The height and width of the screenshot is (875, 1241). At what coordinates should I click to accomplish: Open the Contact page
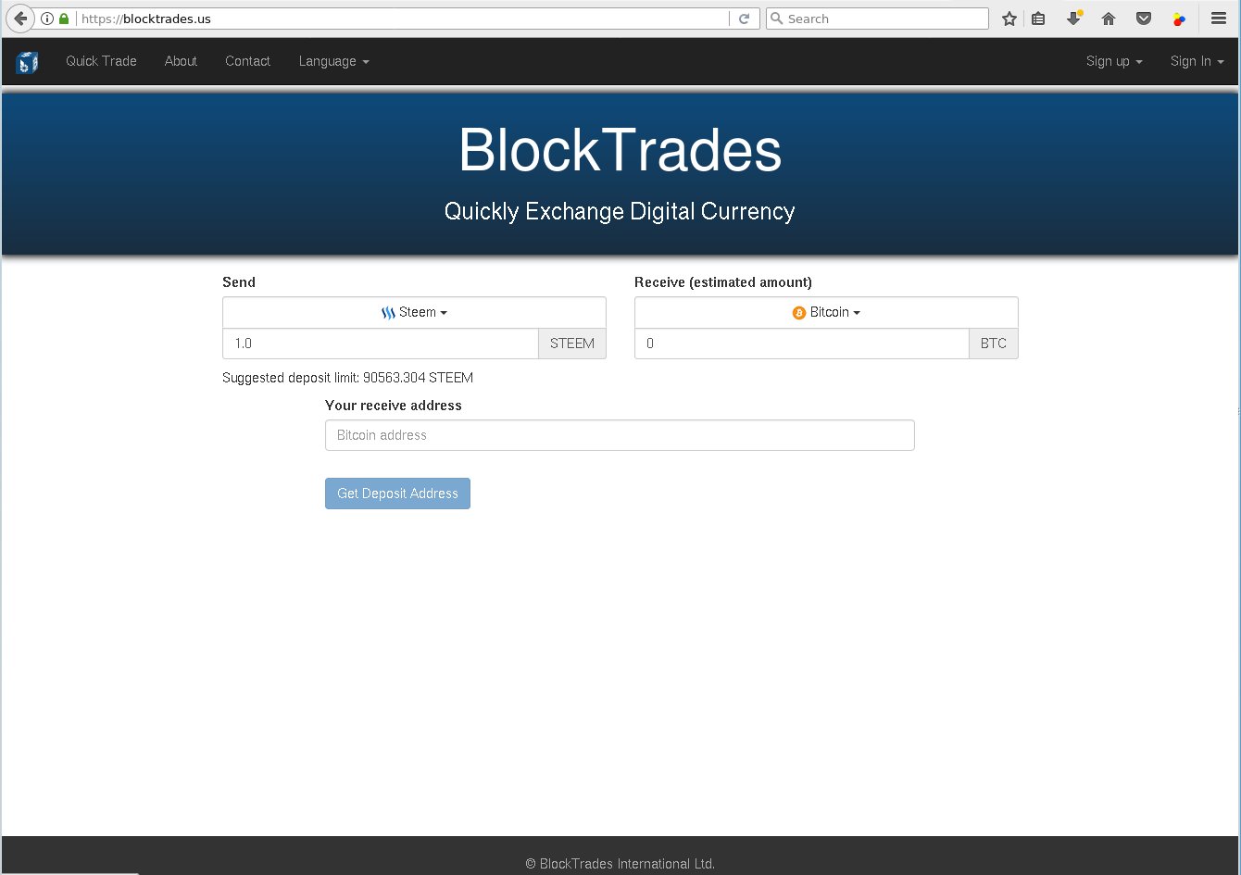(247, 61)
